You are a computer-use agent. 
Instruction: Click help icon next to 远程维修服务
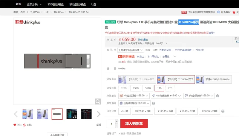154,103
